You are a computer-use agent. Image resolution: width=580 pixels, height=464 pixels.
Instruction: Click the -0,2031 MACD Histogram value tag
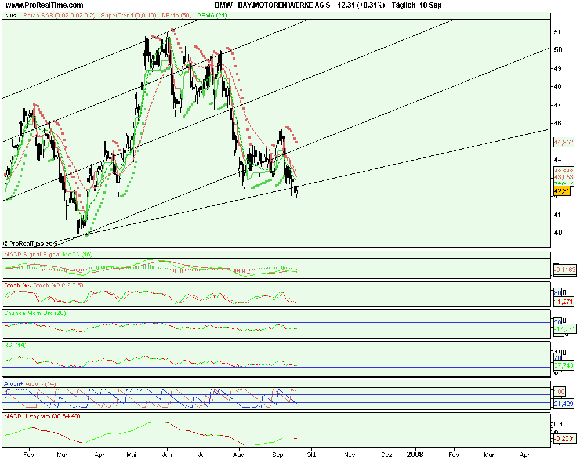[565, 438]
